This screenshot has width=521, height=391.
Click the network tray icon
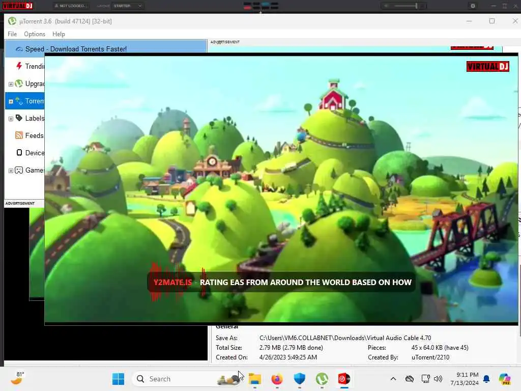click(x=426, y=379)
